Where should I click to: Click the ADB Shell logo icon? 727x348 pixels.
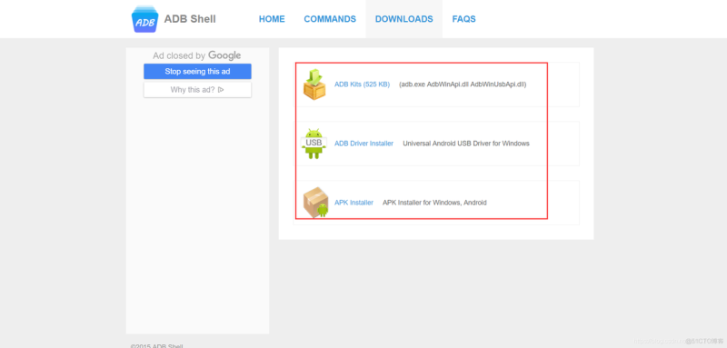pyautogui.click(x=144, y=19)
